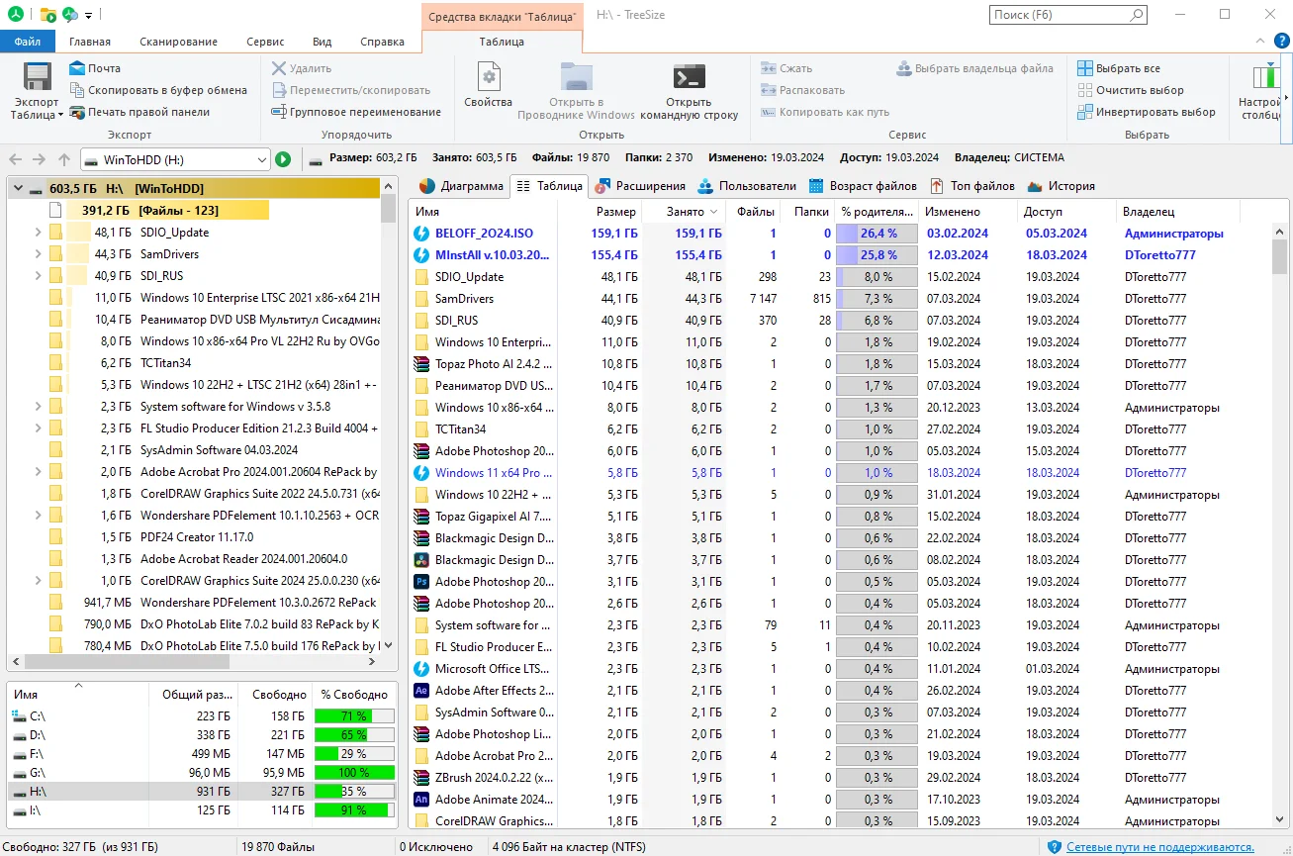Click the Export Table icon
Image resolution: width=1293 pixels, height=856 pixels.
[x=37, y=79]
